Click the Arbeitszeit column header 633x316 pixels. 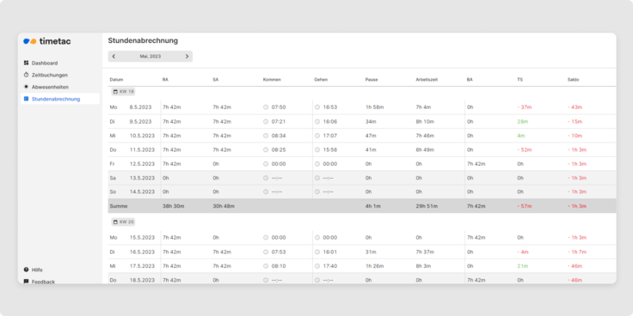(427, 80)
